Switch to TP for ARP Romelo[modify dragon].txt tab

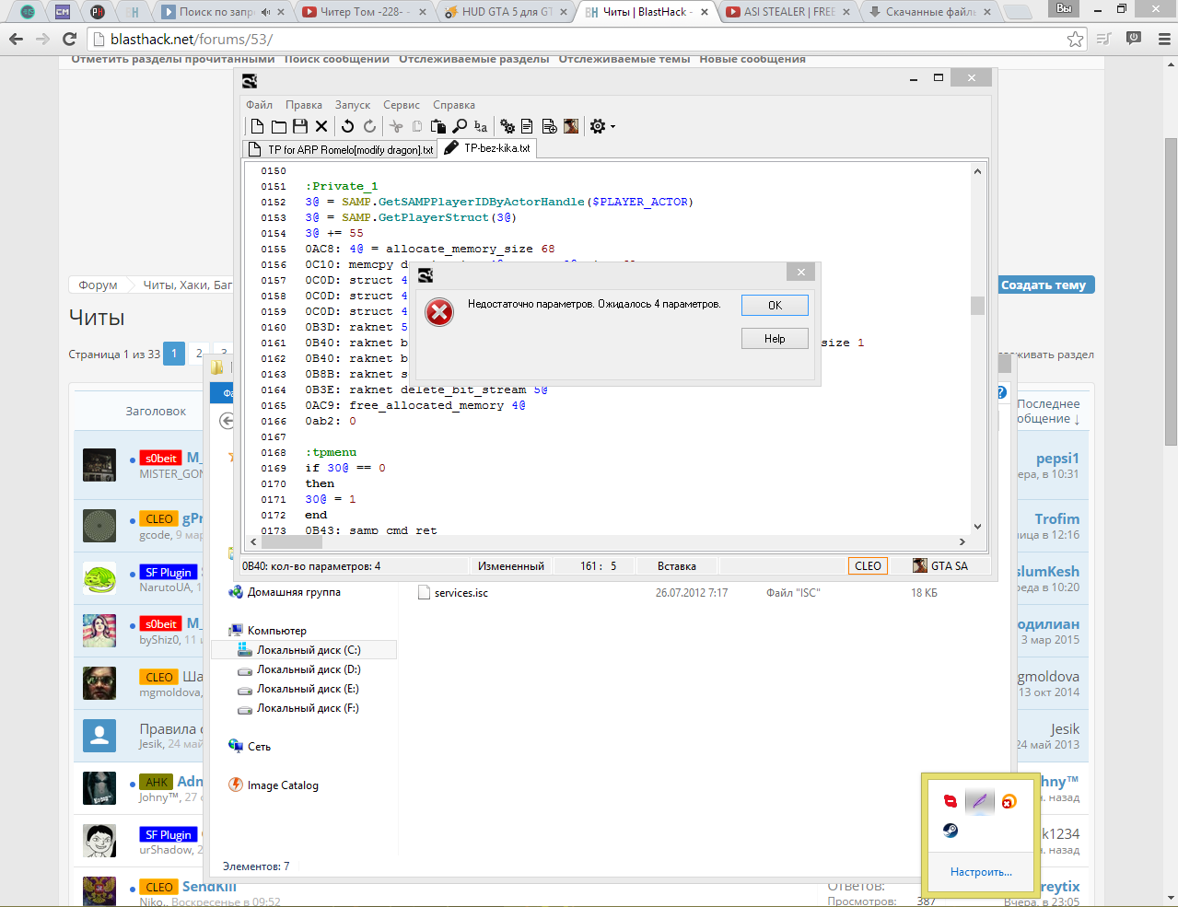point(341,149)
